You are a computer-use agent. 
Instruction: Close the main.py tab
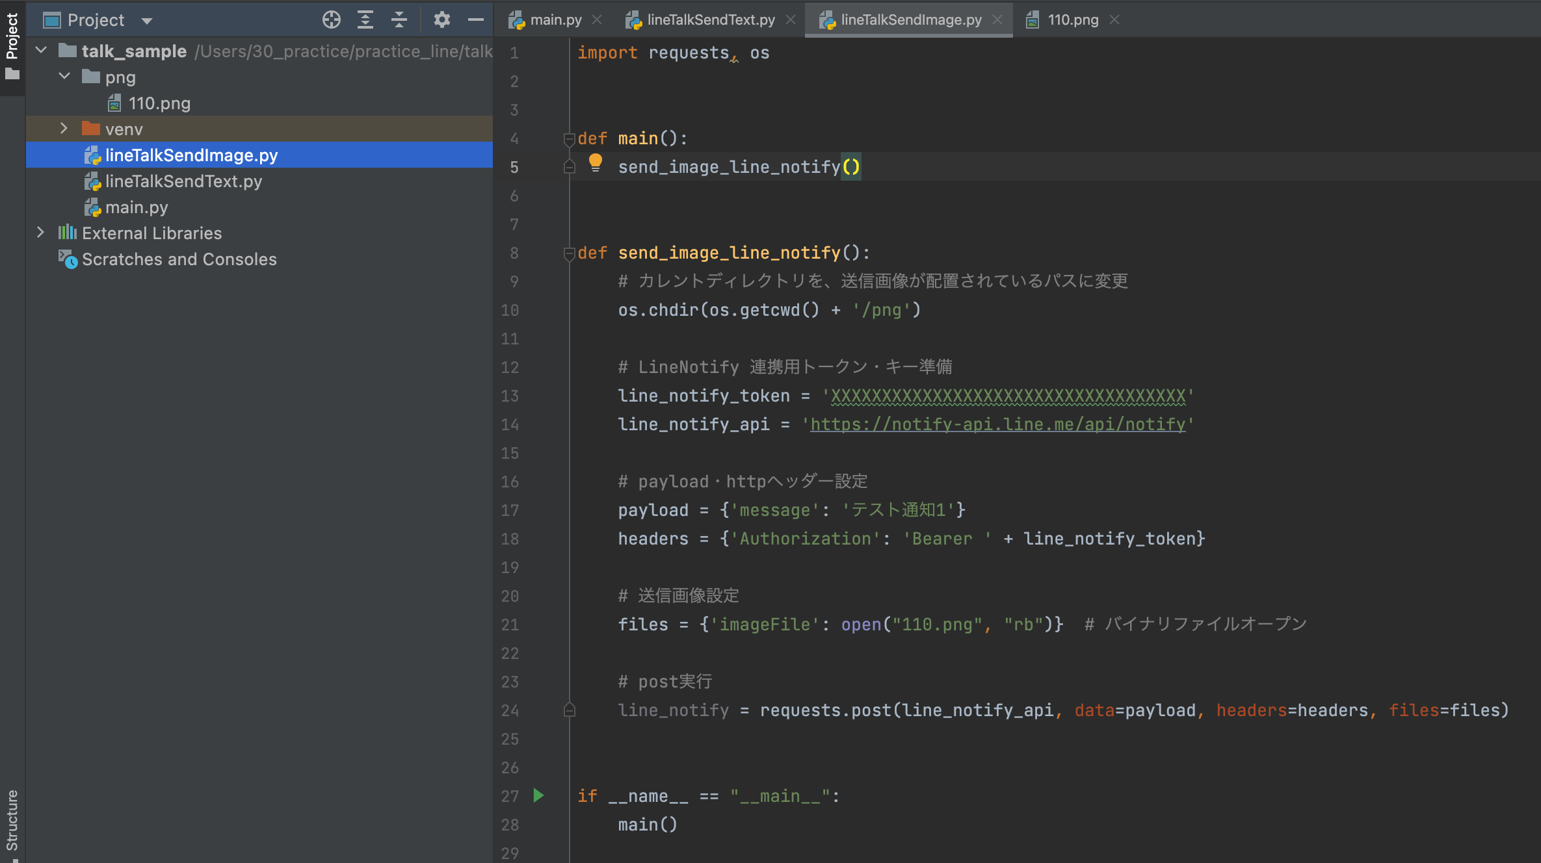click(598, 20)
